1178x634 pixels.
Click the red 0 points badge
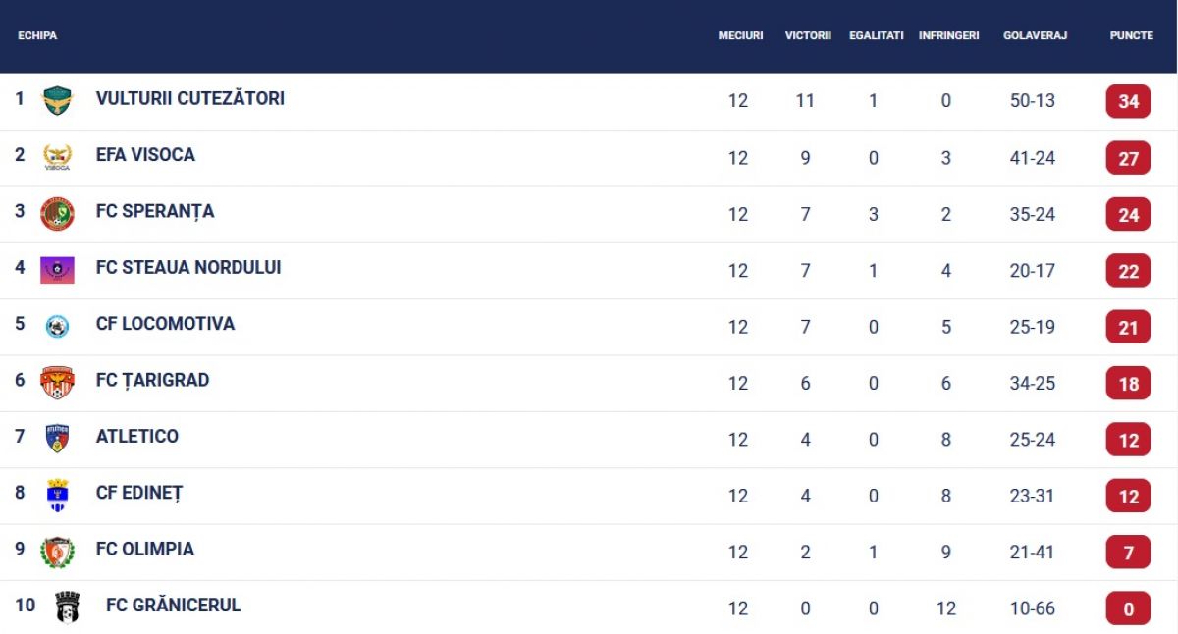click(x=1128, y=608)
